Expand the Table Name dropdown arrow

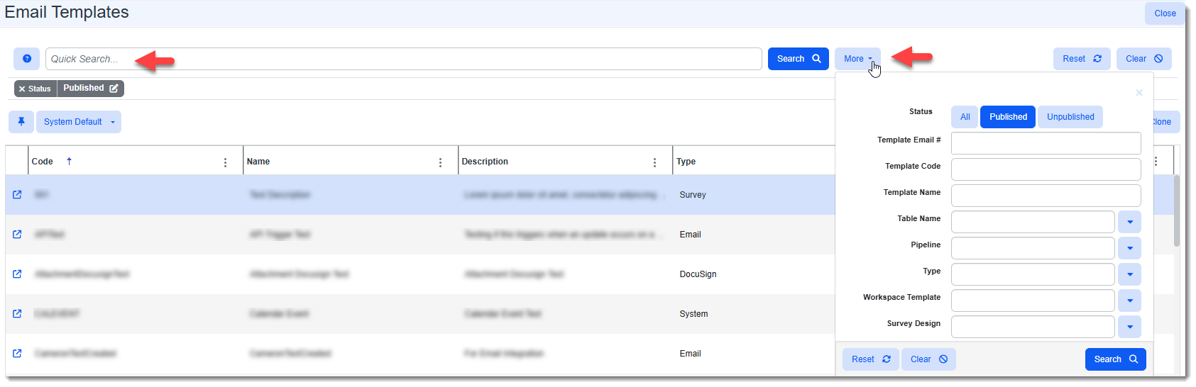[x=1129, y=222]
